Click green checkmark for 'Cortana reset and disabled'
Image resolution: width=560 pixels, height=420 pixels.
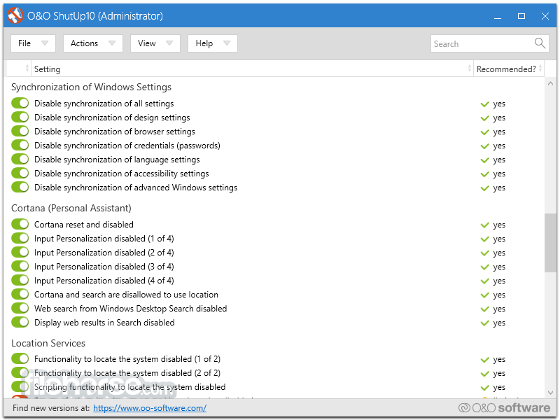click(x=484, y=225)
